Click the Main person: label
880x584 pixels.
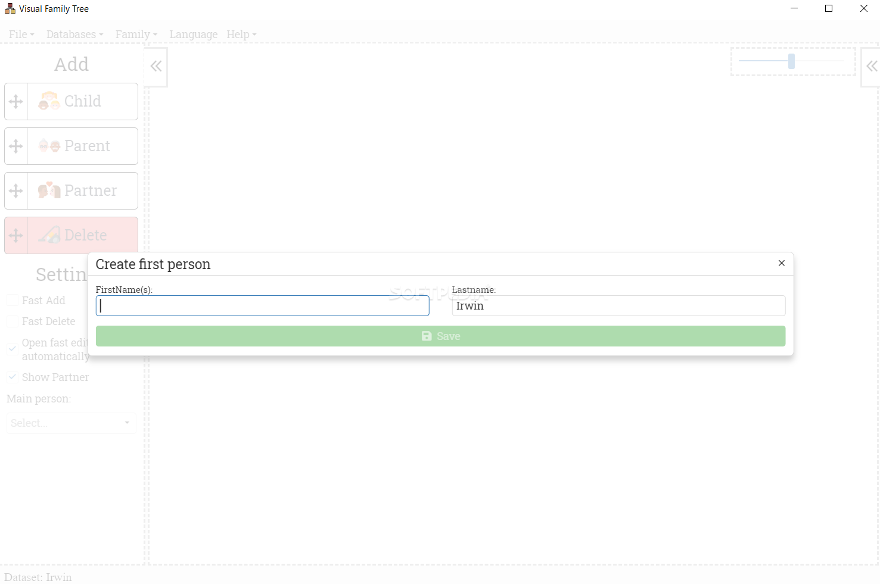coord(39,399)
